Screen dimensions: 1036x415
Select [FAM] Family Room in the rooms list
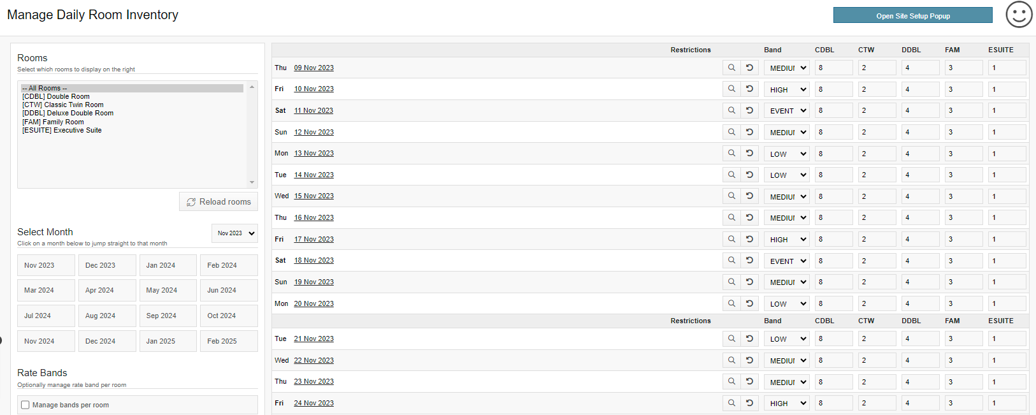coord(53,122)
